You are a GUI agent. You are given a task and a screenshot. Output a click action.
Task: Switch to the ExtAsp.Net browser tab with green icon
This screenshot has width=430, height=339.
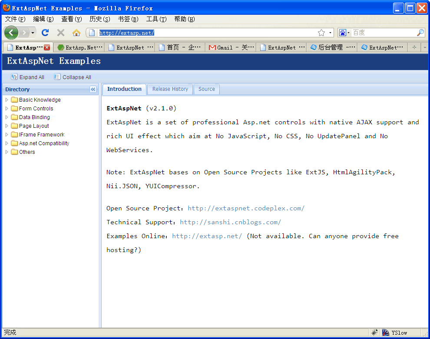79,47
